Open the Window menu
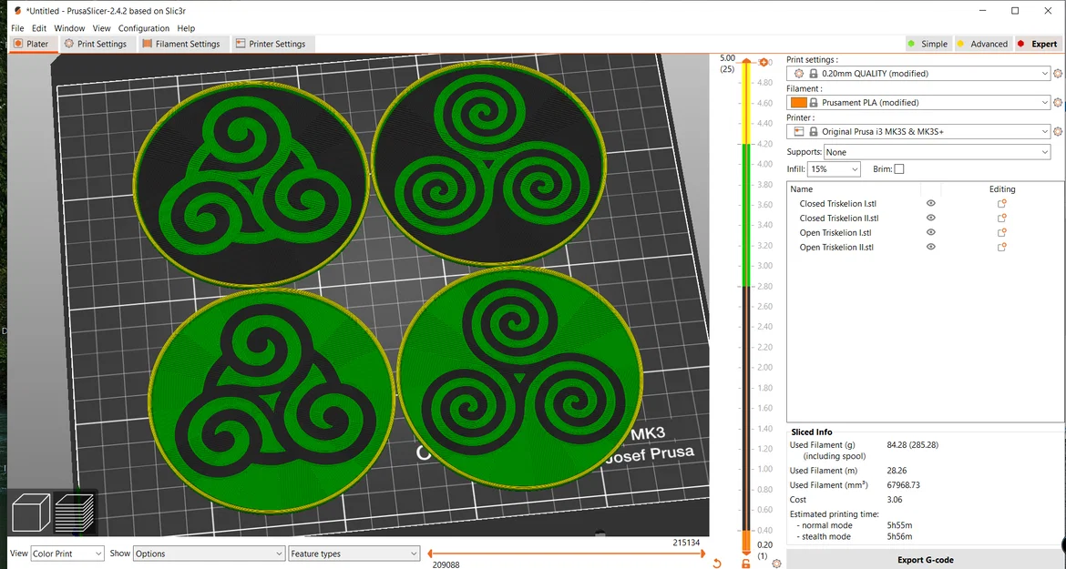Viewport: 1066px width, 569px height. coord(69,28)
